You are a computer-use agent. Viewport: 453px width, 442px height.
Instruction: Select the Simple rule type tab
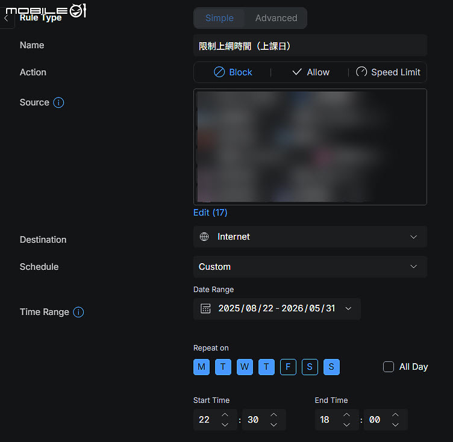(x=219, y=18)
